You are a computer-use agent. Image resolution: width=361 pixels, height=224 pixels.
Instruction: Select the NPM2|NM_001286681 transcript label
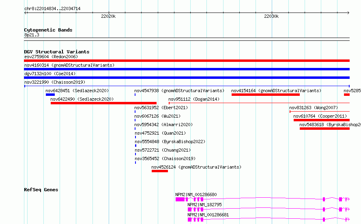tap(208, 215)
